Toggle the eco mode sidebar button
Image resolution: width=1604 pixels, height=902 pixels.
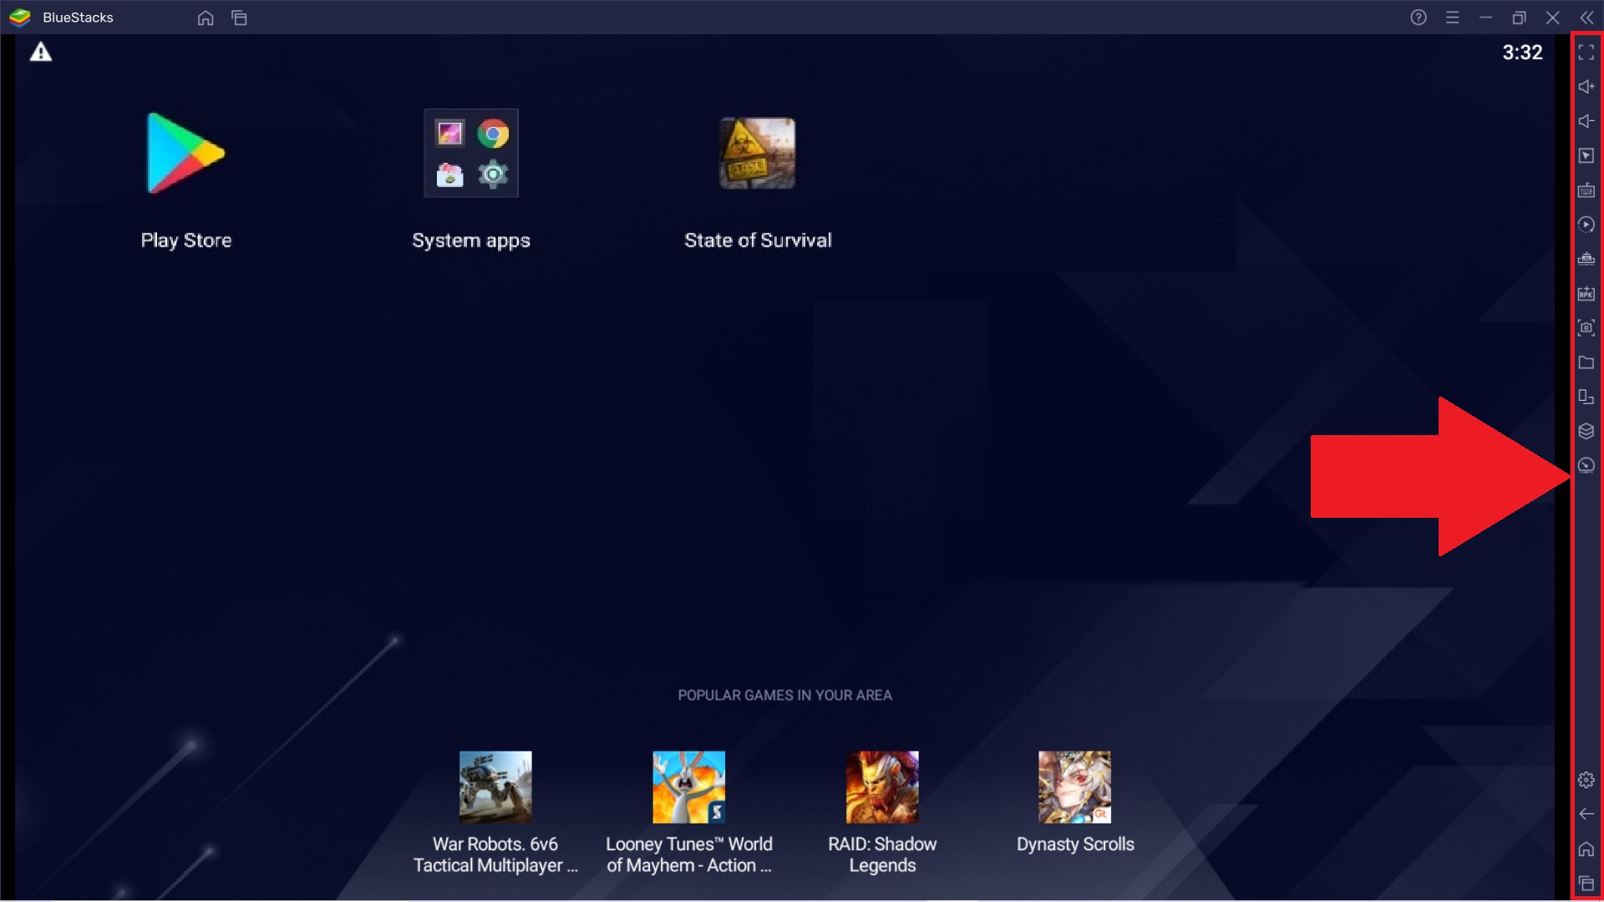tap(1586, 464)
